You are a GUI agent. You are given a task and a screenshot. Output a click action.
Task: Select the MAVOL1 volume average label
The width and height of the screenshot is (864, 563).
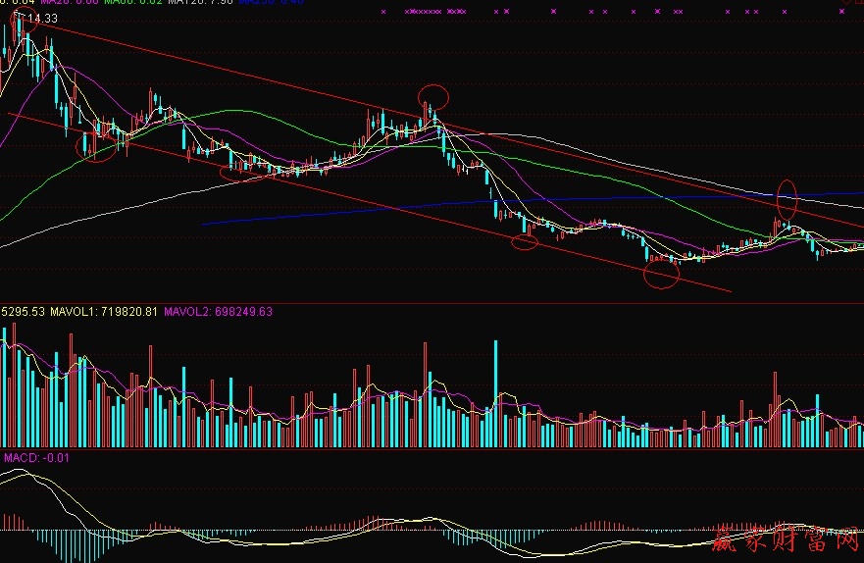click(106, 312)
